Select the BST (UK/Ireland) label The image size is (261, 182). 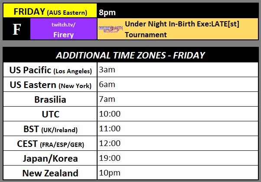click(x=51, y=129)
